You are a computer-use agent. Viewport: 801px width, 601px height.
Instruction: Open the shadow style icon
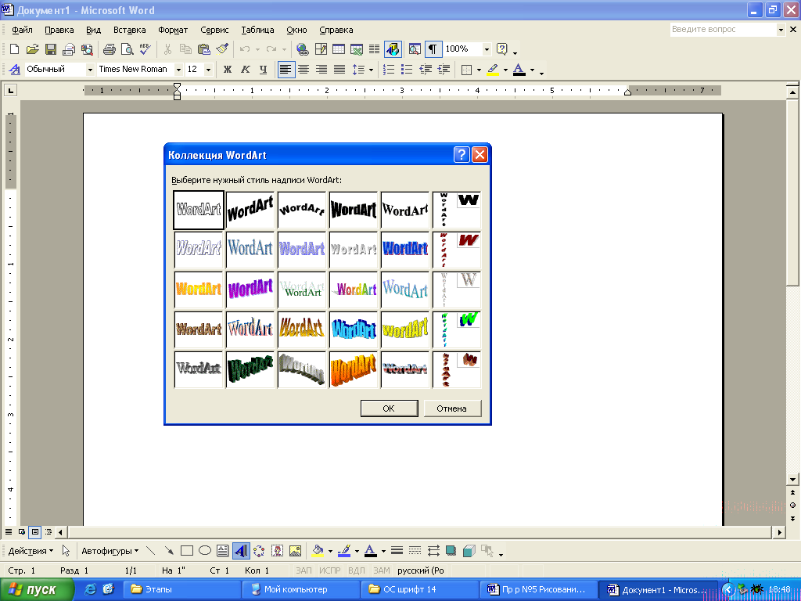451,550
